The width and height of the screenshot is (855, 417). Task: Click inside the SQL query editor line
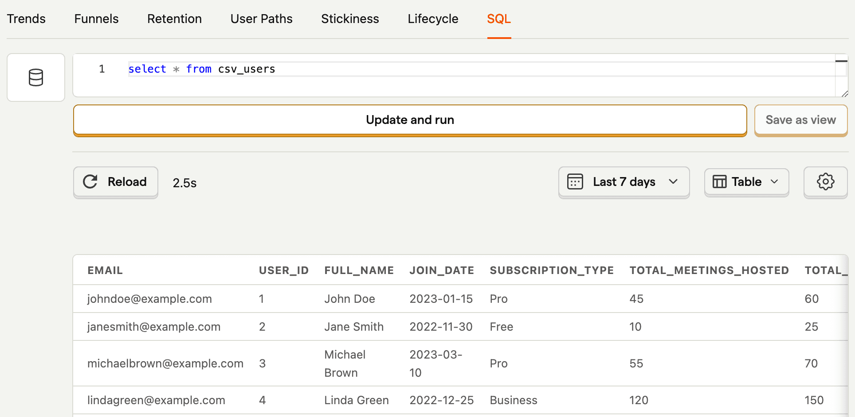pos(481,69)
